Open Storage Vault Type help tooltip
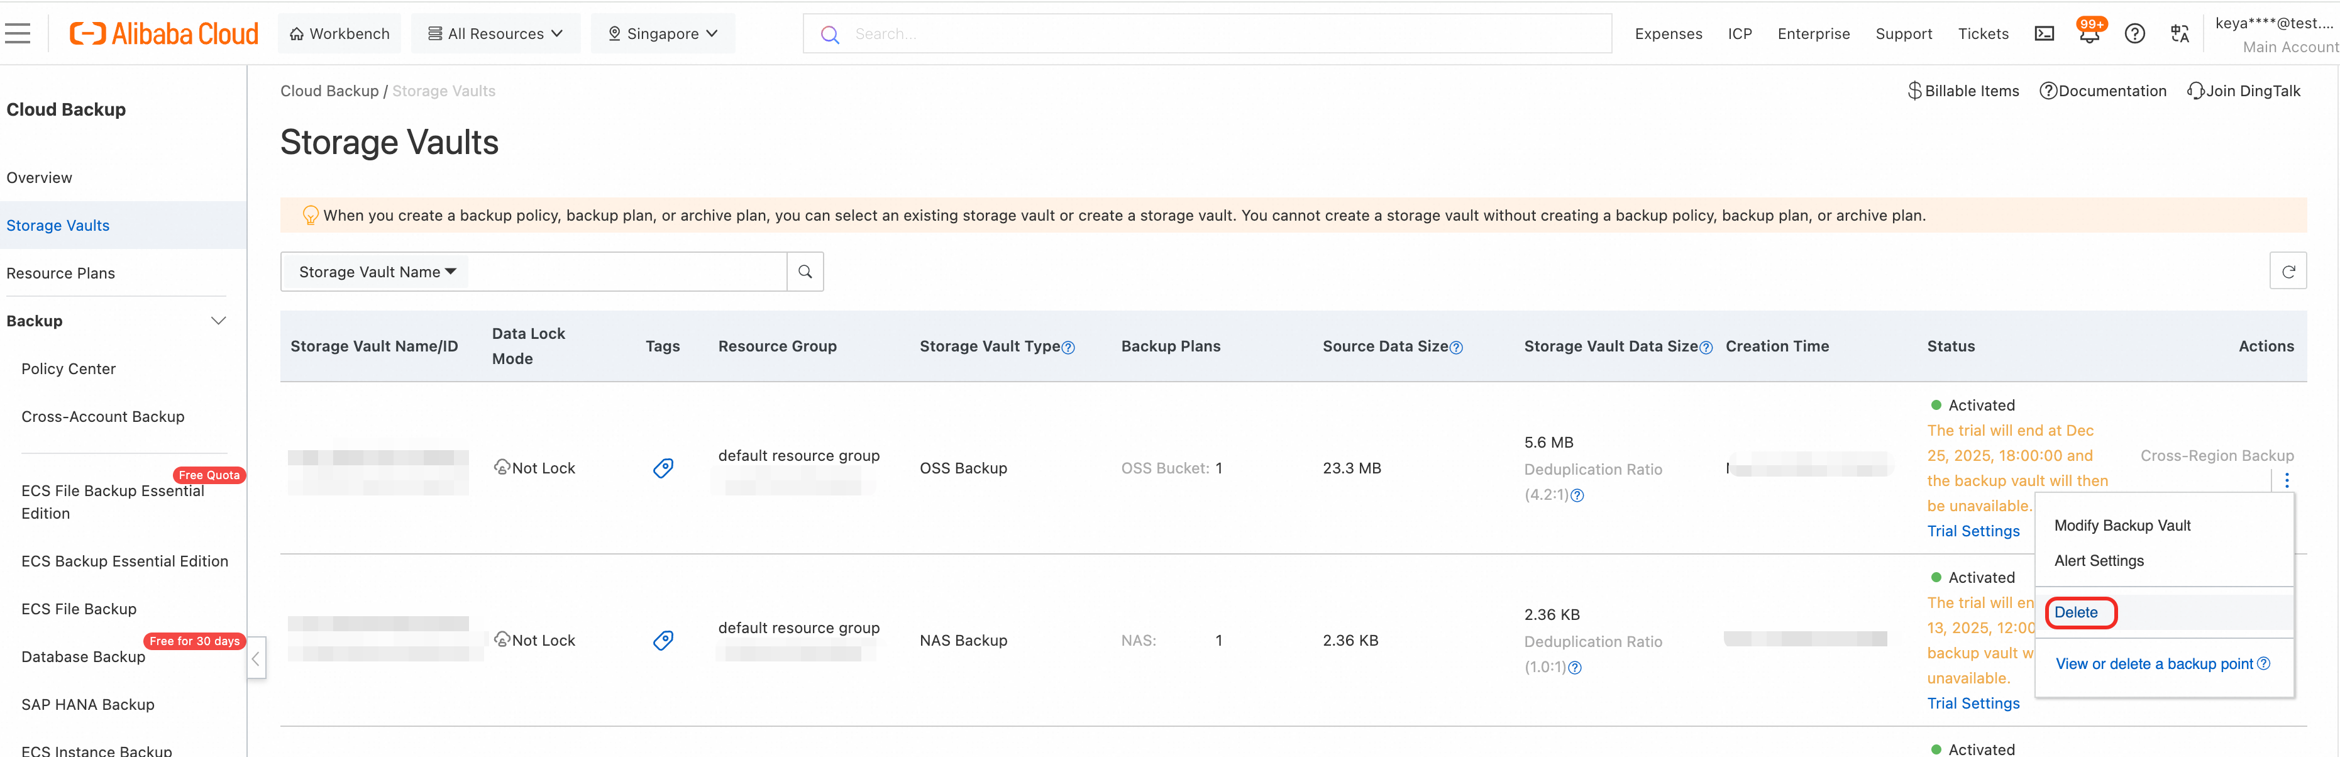This screenshot has height=757, width=2340. click(1069, 348)
